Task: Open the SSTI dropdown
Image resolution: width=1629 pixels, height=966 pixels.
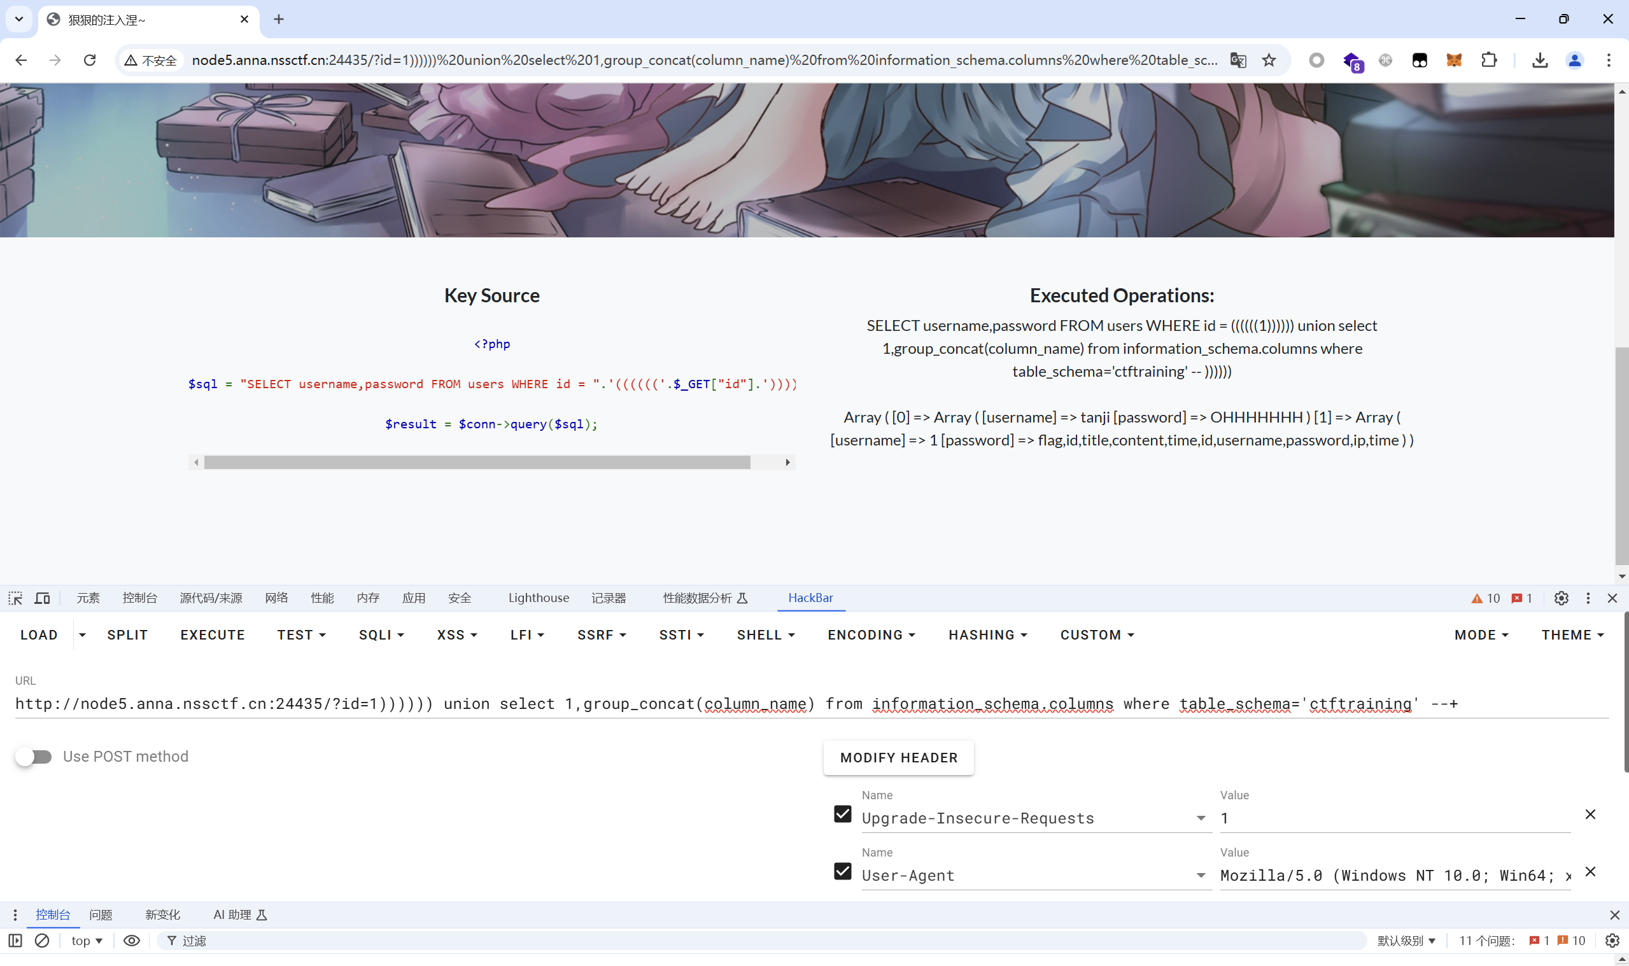Action: pos(681,634)
